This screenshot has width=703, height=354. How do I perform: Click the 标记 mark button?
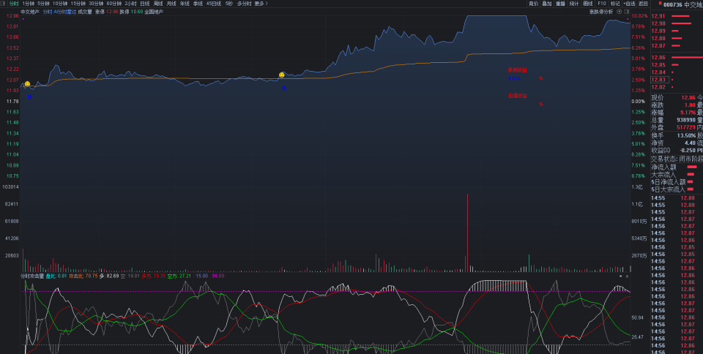(615, 4)
